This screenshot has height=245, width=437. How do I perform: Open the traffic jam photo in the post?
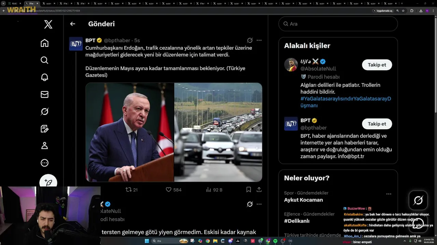point(218,132)
